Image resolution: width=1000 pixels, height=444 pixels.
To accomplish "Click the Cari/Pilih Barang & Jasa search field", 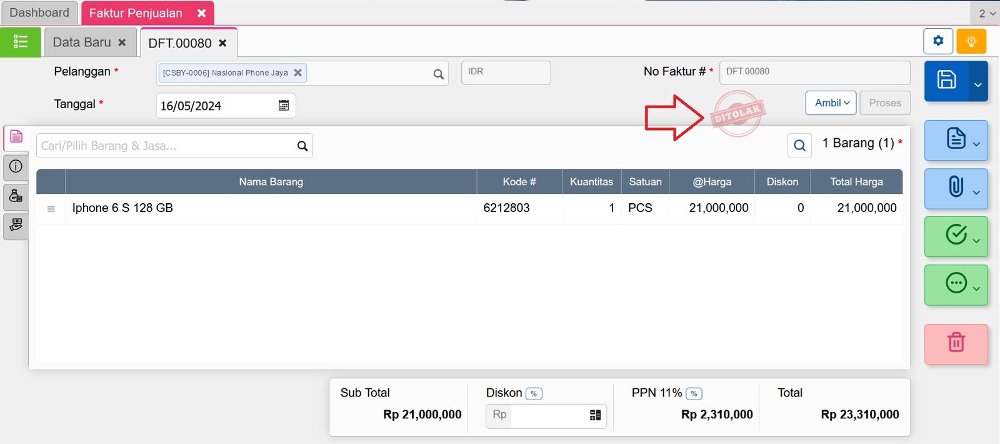I will [166, 146].
